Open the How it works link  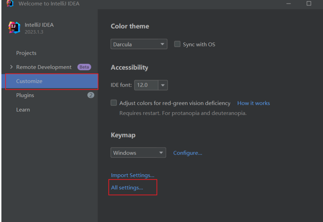coord(253,103)
